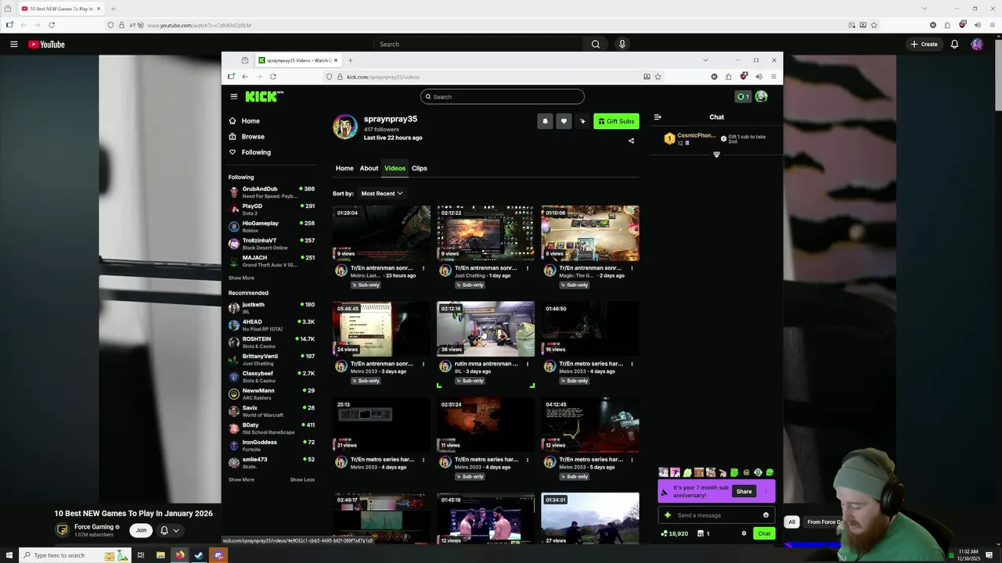Click Send a message chat box

coord(715,515)
